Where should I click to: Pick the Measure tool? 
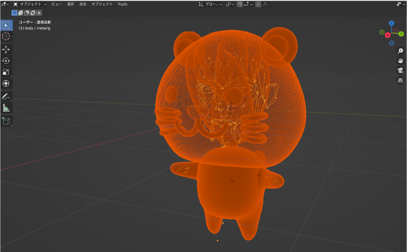click(6, 108)
